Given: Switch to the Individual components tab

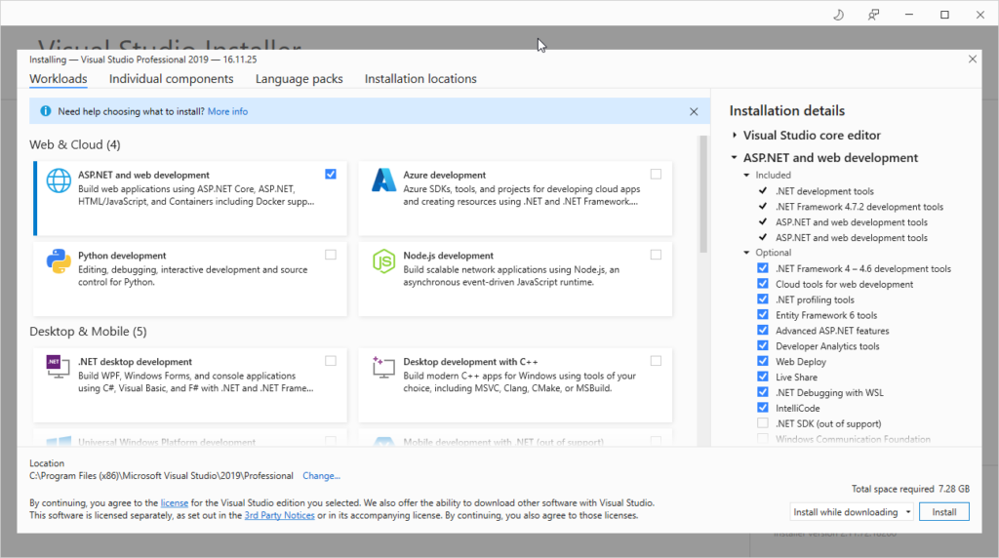Looking at the screenshot, I should pyautogui.click(x=171, y=79).
